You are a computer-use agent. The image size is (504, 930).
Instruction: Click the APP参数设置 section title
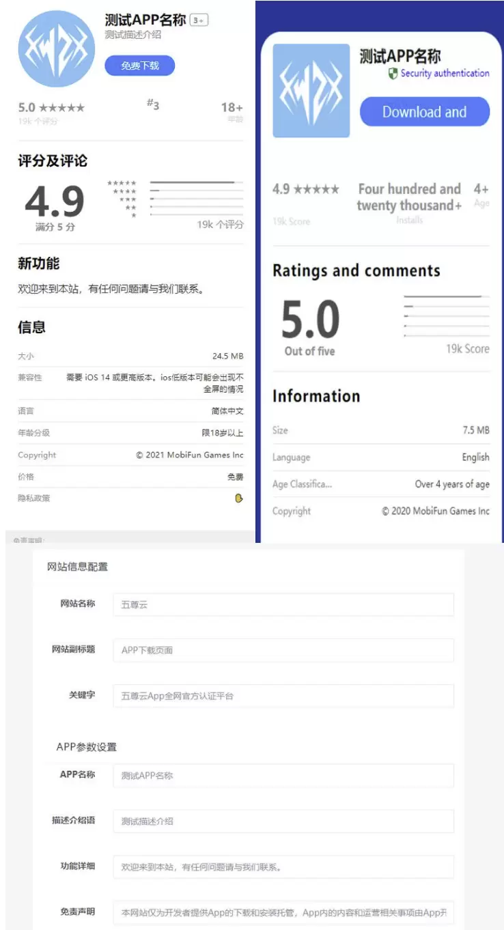[87, 747]
